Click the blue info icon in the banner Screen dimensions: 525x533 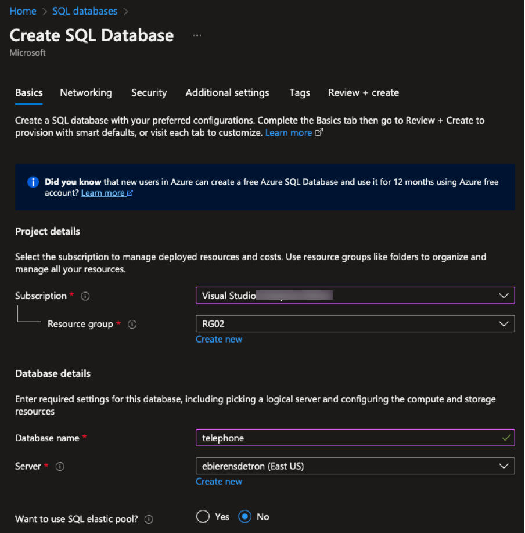click(33, 182)
